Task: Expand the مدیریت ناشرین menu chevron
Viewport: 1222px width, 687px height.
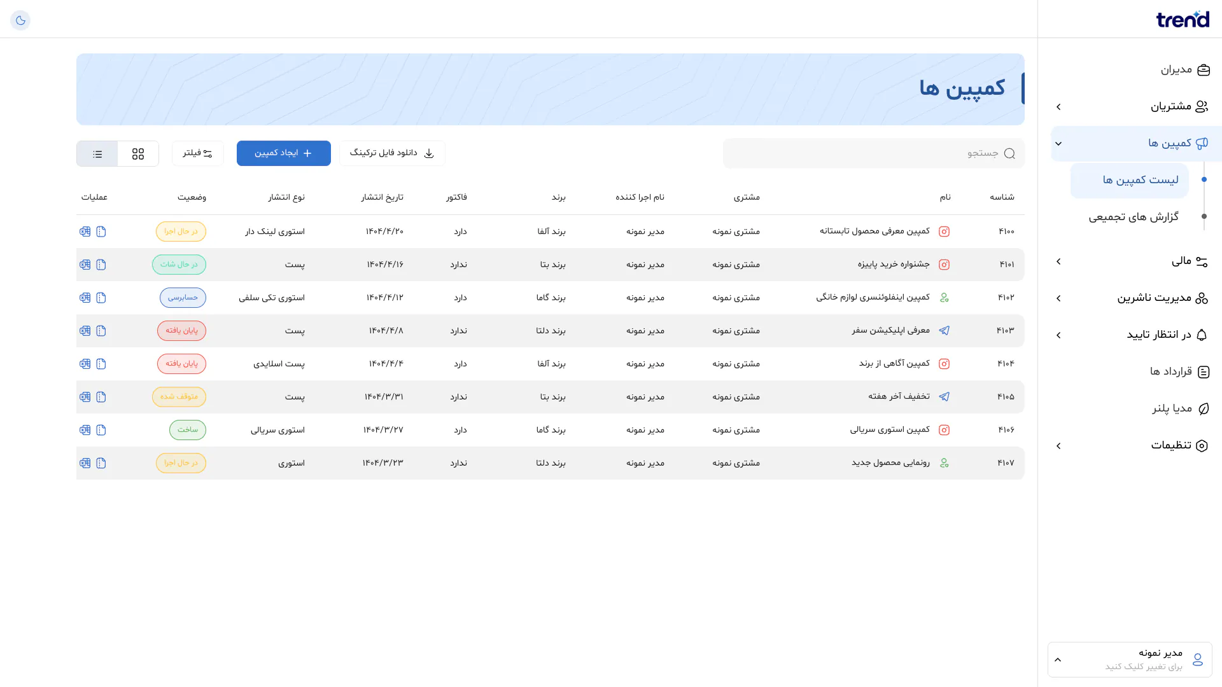Action: coord(1058,298)
